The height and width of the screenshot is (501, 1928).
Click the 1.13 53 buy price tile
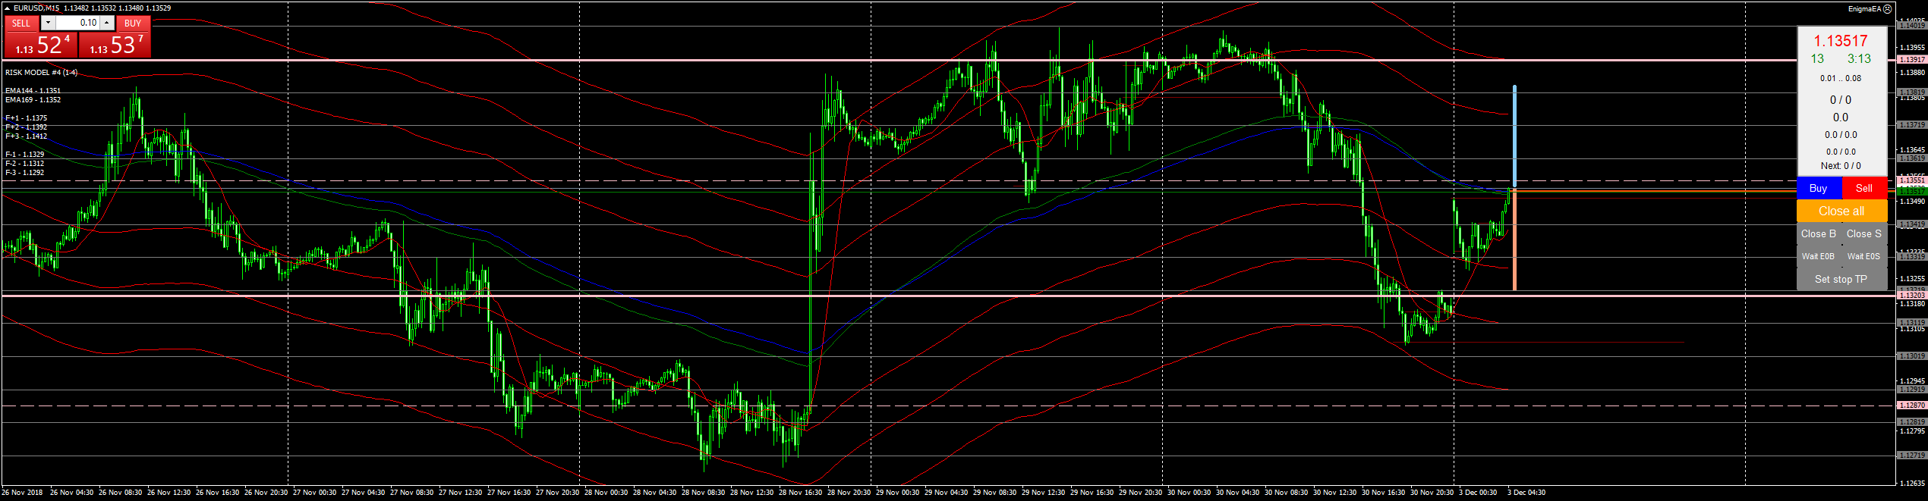click(115, 45)
